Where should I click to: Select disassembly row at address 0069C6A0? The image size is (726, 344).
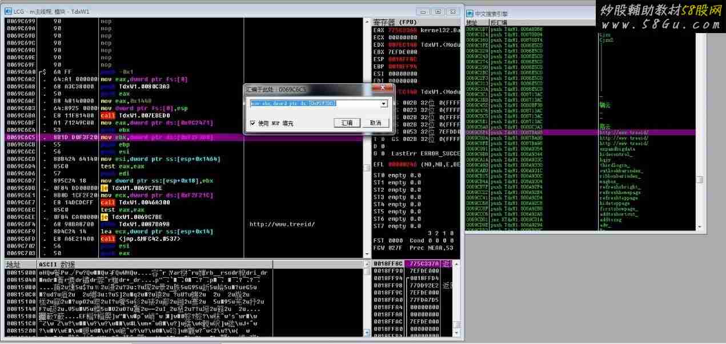click(184, 72)
